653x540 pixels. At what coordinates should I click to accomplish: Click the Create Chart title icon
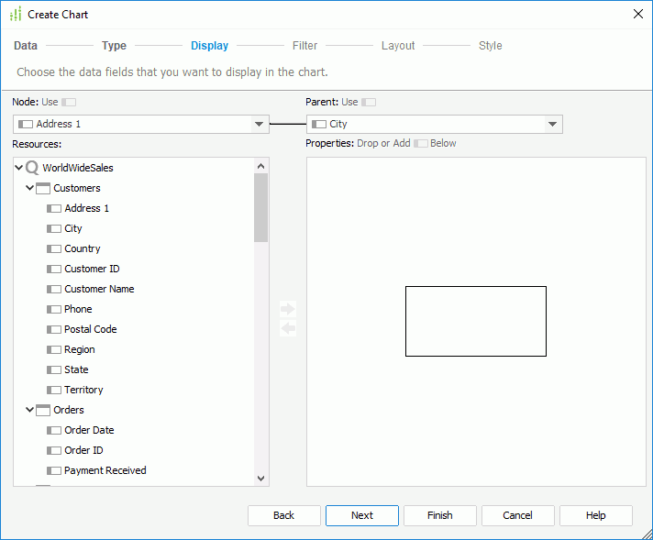pyautogui.click(x=16, y=14)
